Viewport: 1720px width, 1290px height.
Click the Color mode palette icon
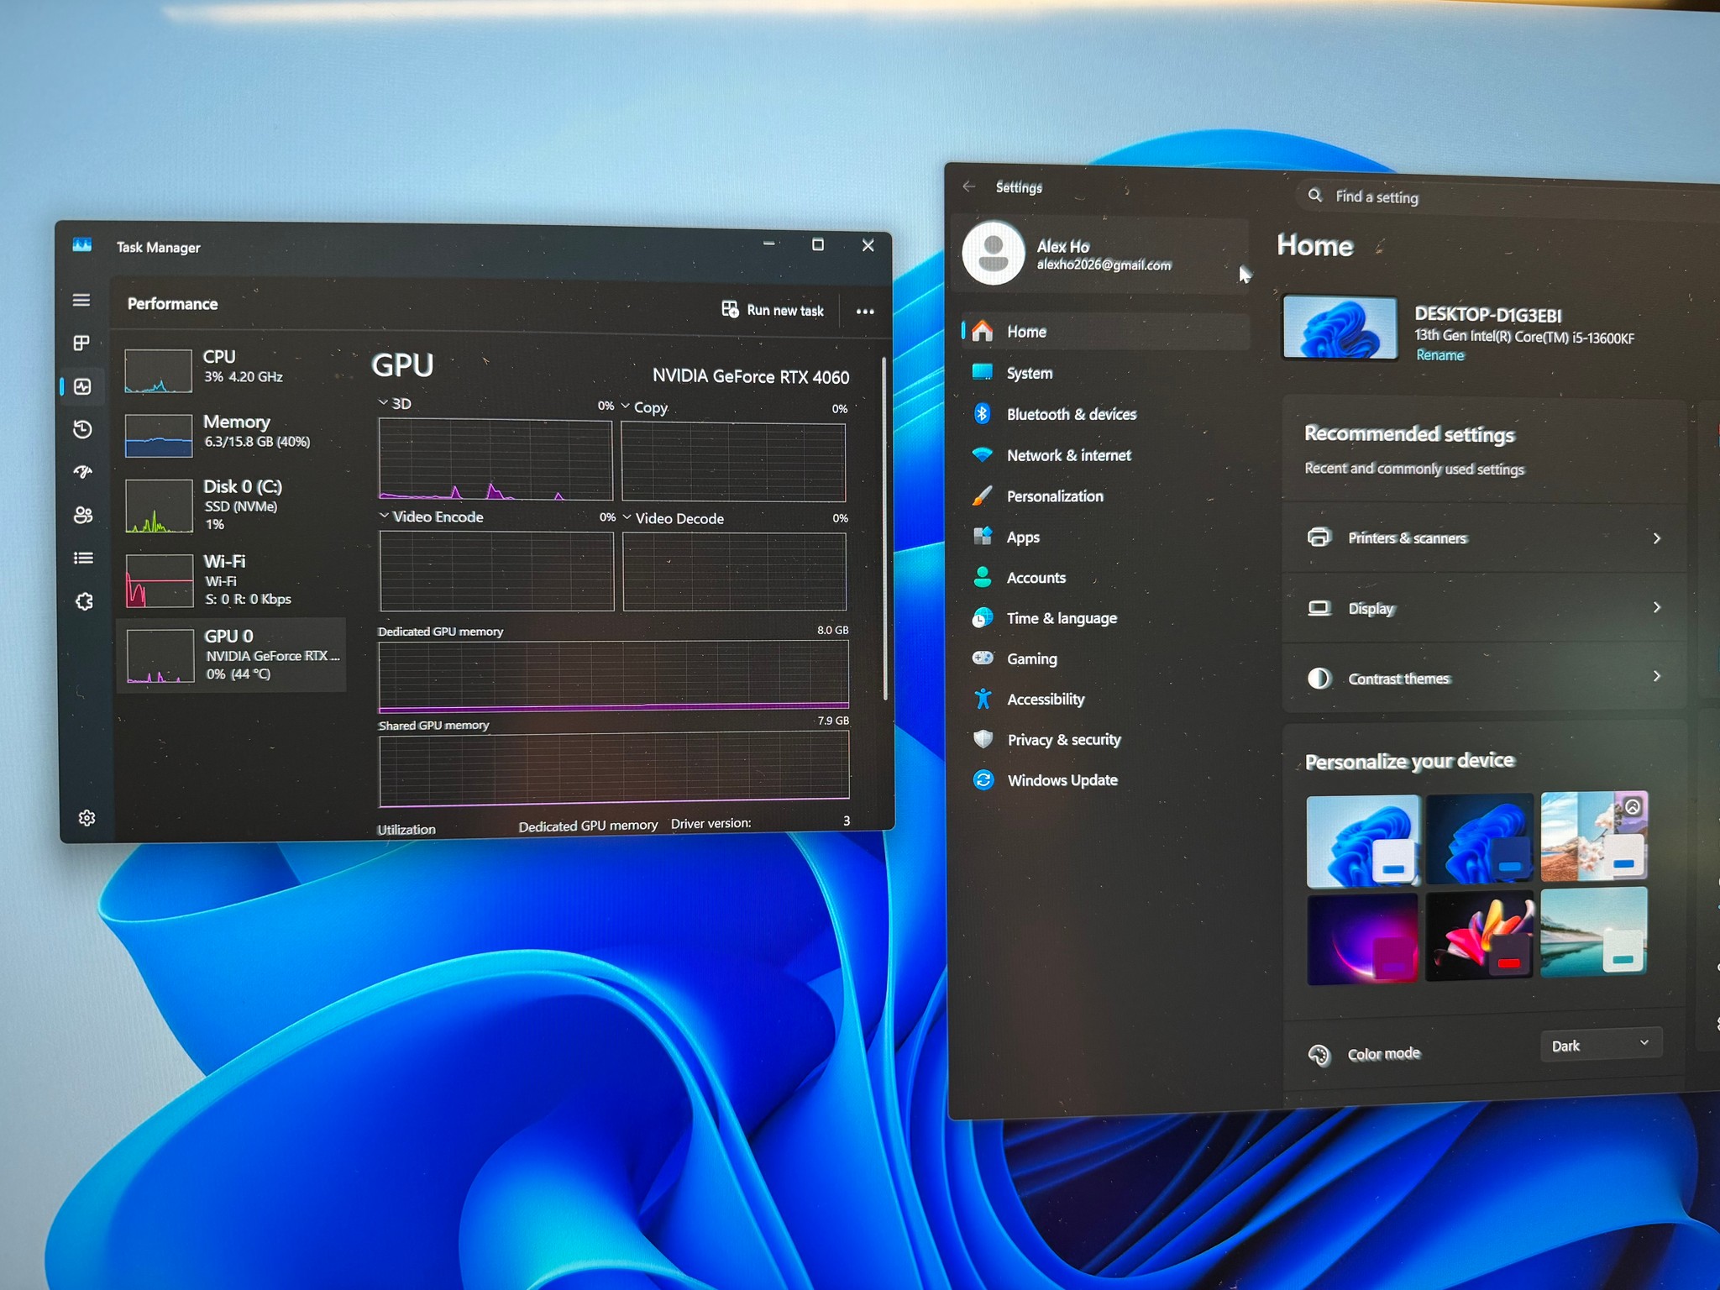point(1319,1055)
